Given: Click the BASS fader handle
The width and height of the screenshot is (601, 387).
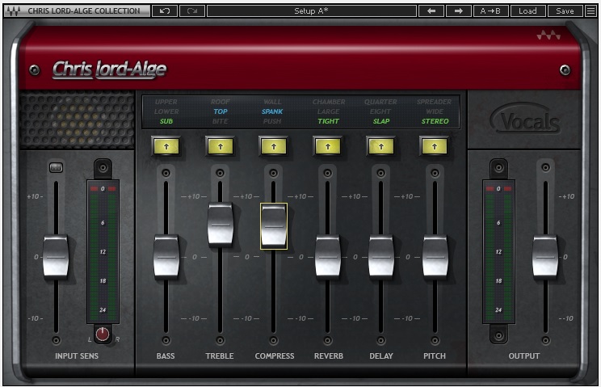Looking at the screenshot, I should click(166, 256).
